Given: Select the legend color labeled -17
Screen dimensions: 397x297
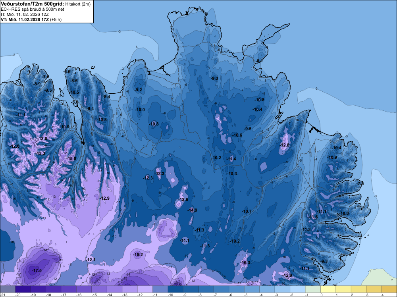Looking at the screenshot, I should pos(69,289).
